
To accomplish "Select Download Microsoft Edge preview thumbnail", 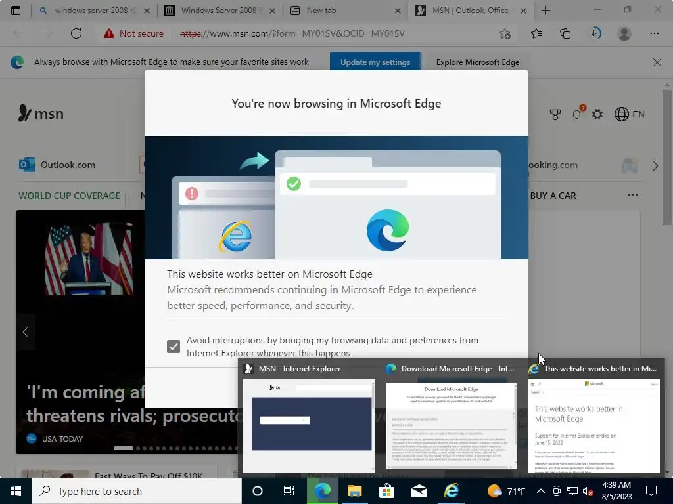I will pyautogui.click(x=451, y=425).
